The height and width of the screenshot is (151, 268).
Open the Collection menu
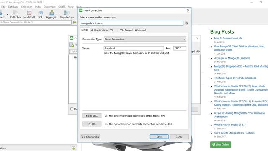point(27,7)
